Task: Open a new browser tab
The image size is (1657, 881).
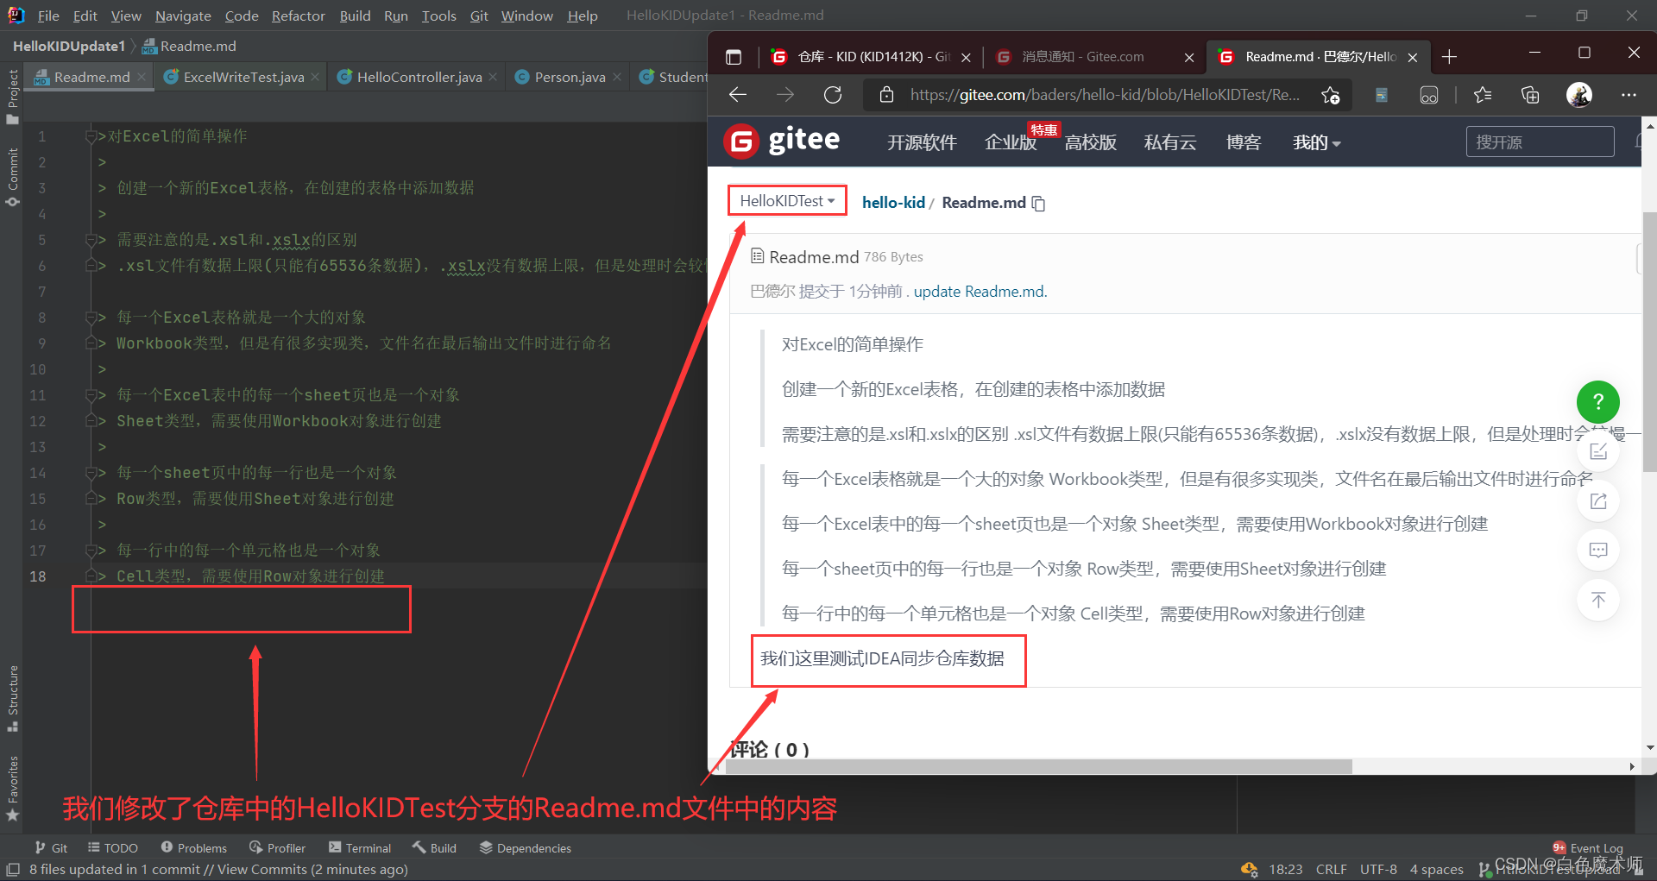Action: 1450,57
